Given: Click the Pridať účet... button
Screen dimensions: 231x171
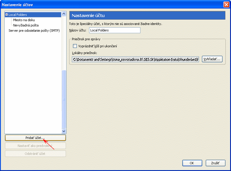Looking at the screenshot, I should tap(35, 138).
